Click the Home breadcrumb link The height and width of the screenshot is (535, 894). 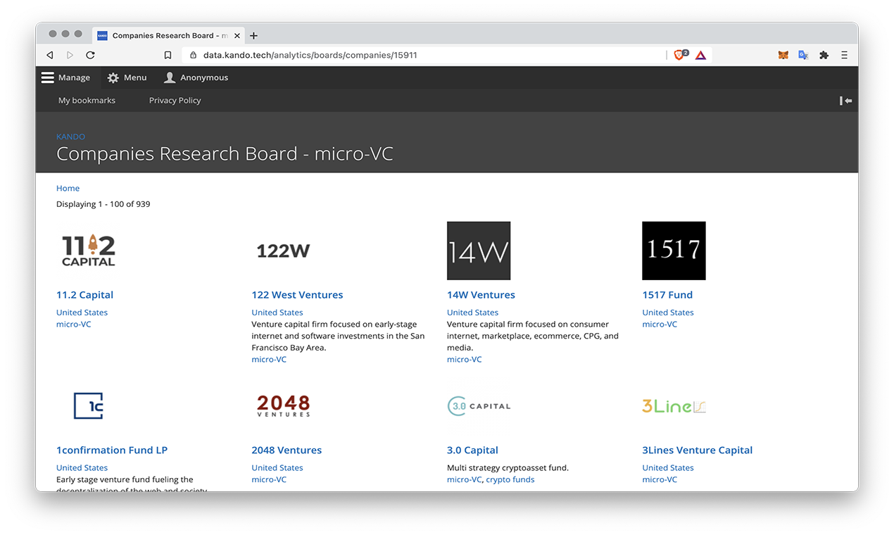click(68, 188)
